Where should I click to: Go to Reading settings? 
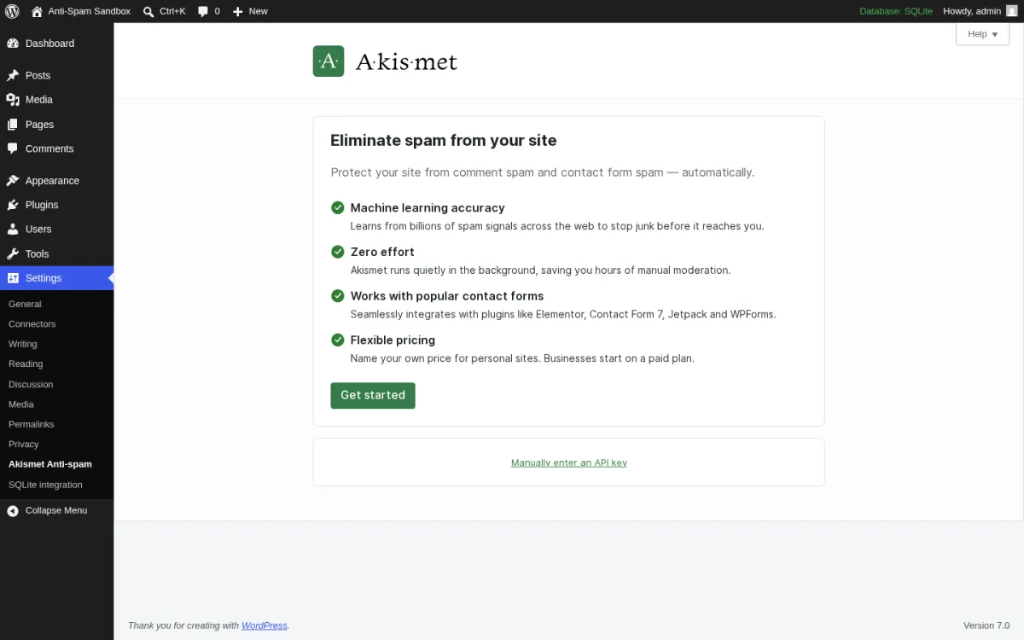pos(26,364)
